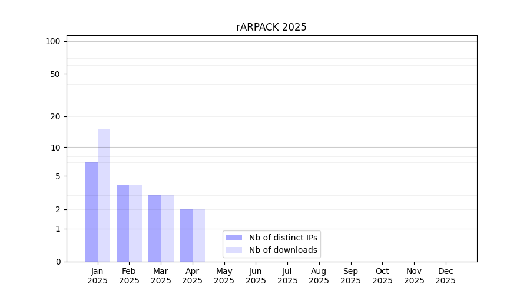This screenshot has width=530, height=294.
Task: Click the March distinct IPs bar
Action: click(x=154, y=228)
